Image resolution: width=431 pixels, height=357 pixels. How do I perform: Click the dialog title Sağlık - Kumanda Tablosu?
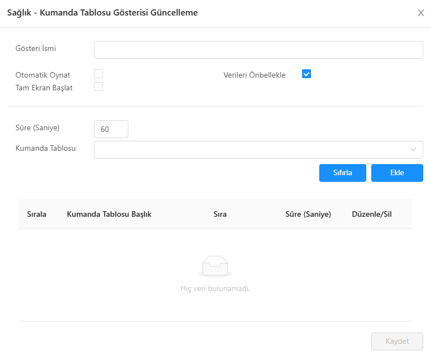click(x=102, y=13)
